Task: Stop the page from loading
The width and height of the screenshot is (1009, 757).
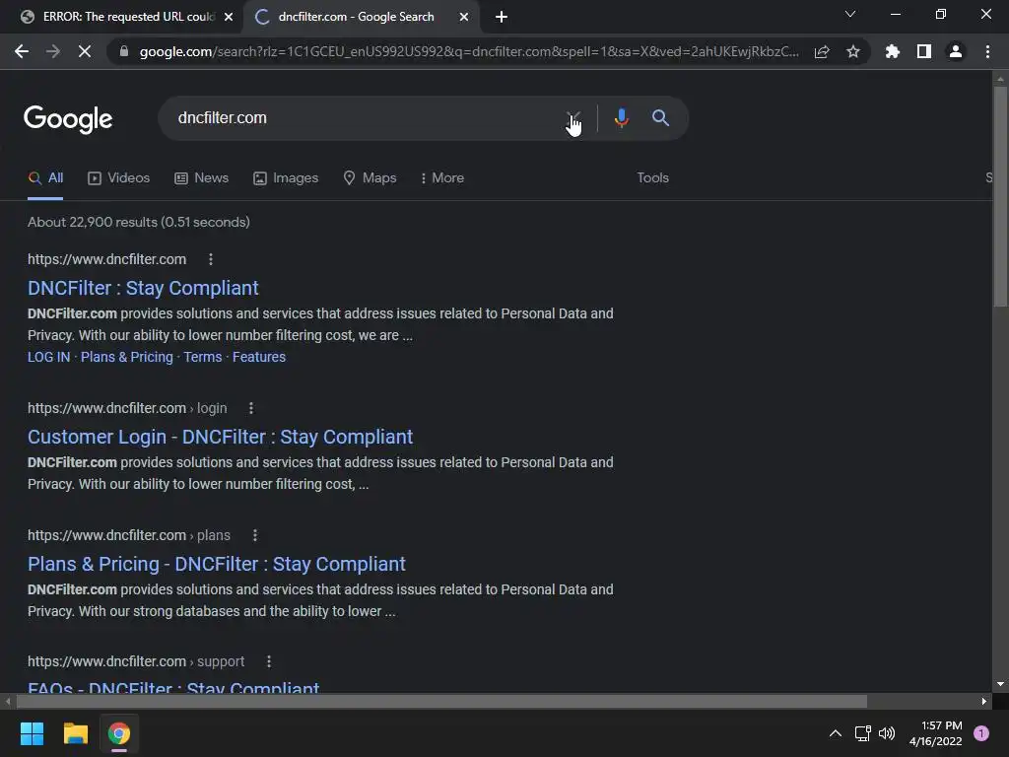Action: 85,51
